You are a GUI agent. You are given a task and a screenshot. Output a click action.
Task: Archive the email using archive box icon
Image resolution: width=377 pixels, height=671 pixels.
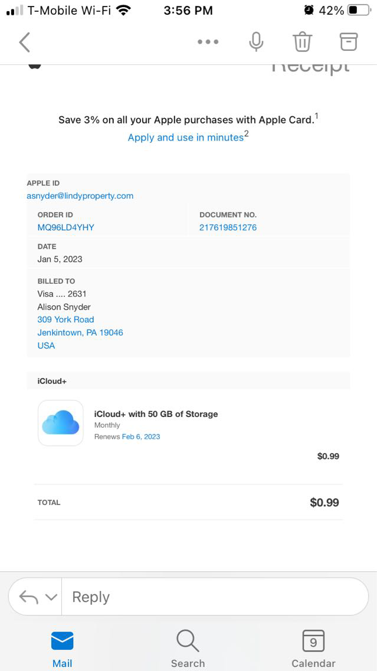click(349, 41)
